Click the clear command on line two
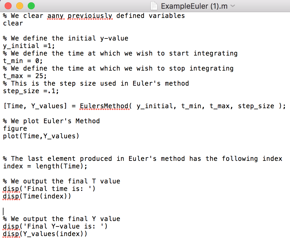This screenshot has height=243, width=290. tap(13, 23)
